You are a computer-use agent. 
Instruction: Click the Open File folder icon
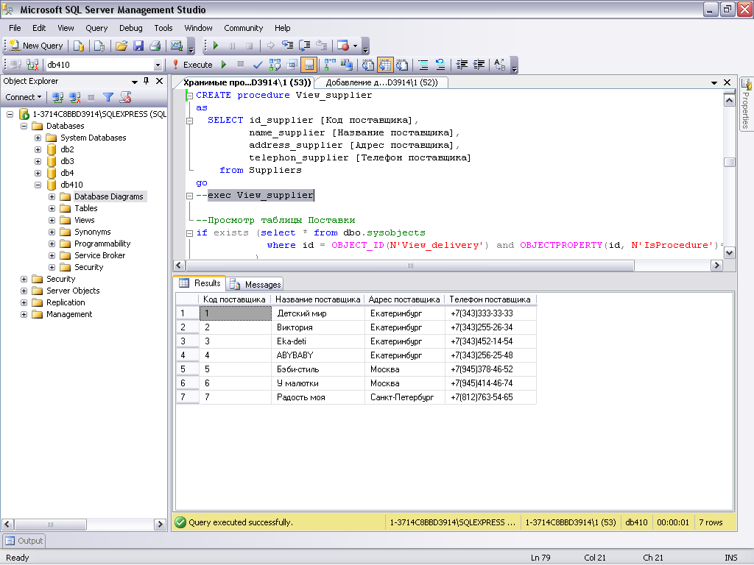[x=121, y=46]
